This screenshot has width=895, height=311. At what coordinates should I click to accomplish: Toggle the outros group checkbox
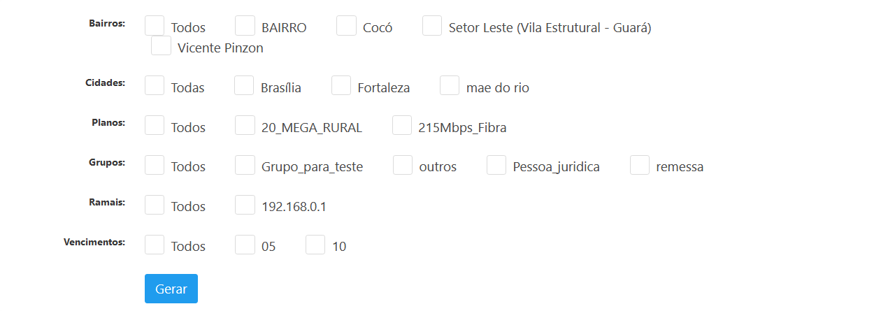[403, 166]
